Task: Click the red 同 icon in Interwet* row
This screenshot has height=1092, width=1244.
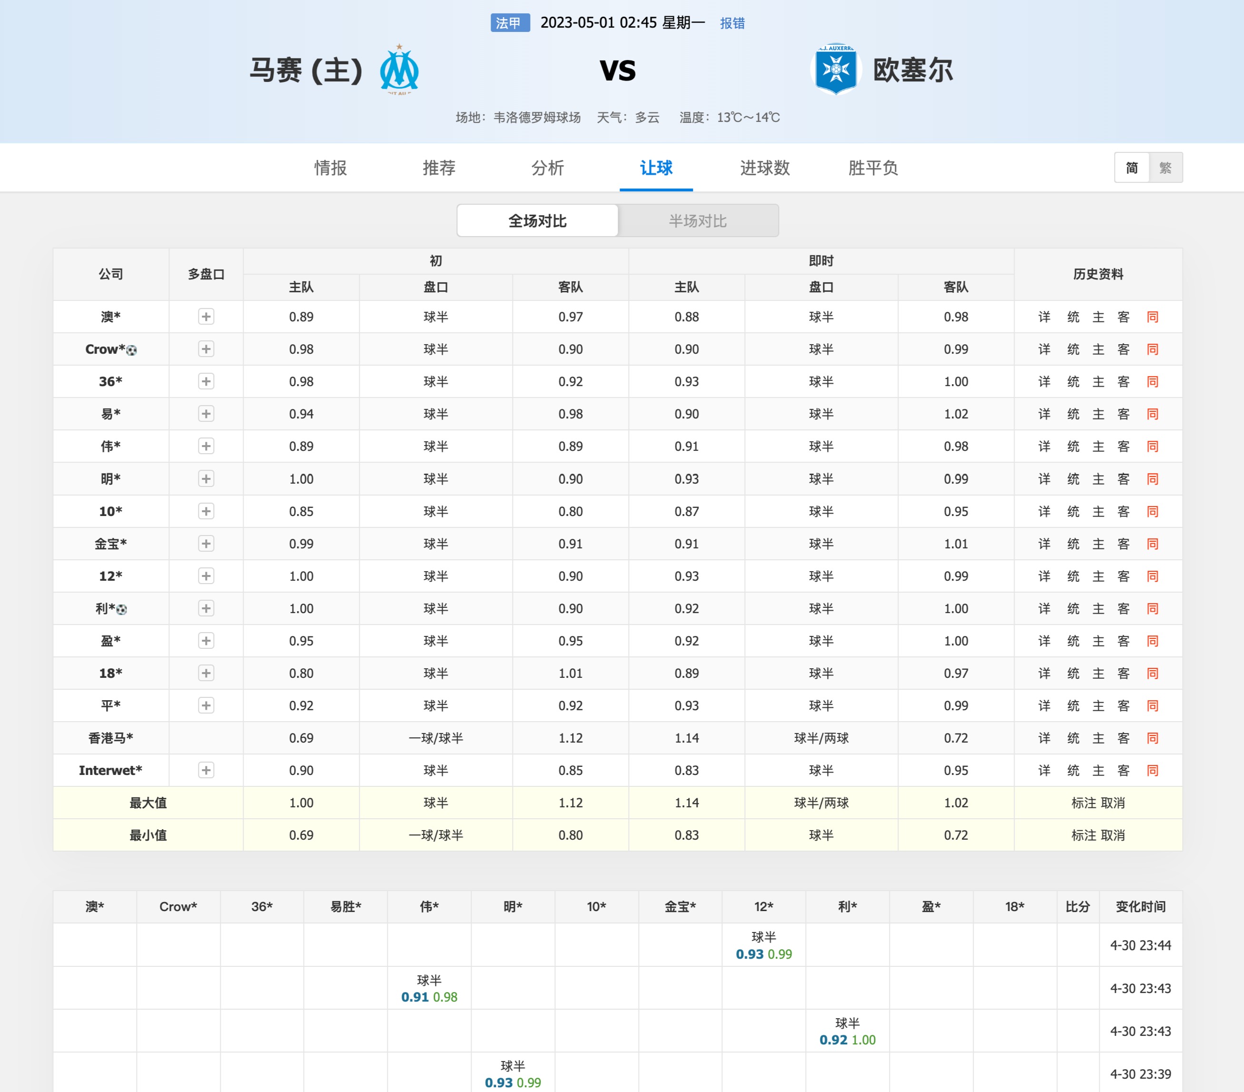Action: pos(1152,771)
